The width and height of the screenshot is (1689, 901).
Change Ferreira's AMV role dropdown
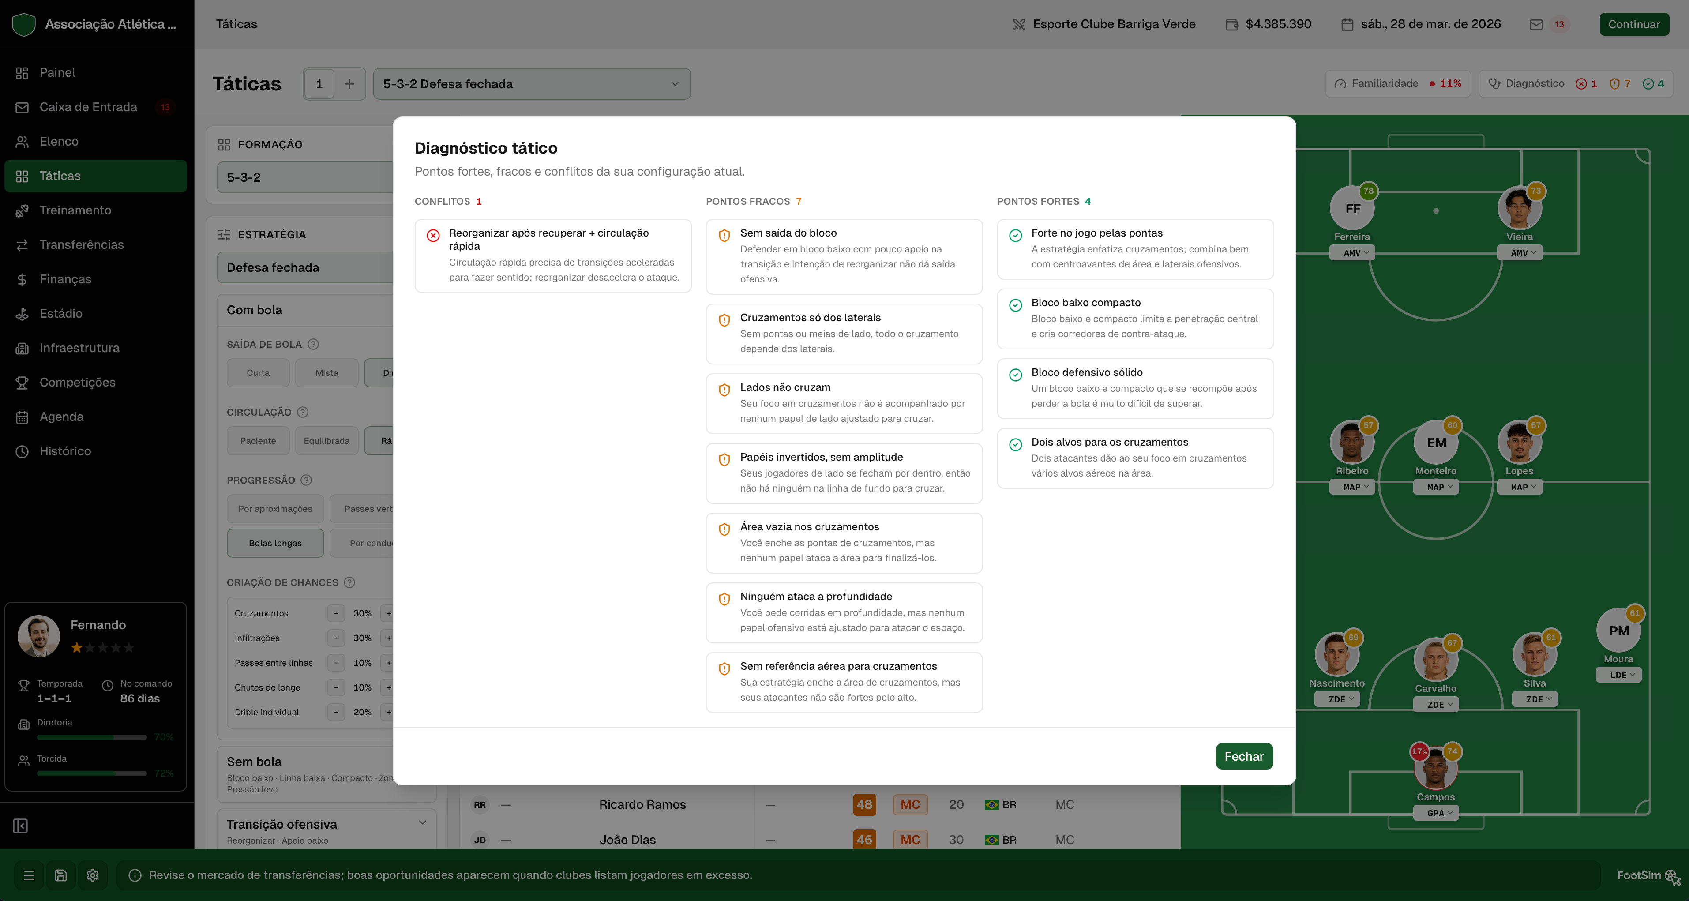coord(1352,252)
